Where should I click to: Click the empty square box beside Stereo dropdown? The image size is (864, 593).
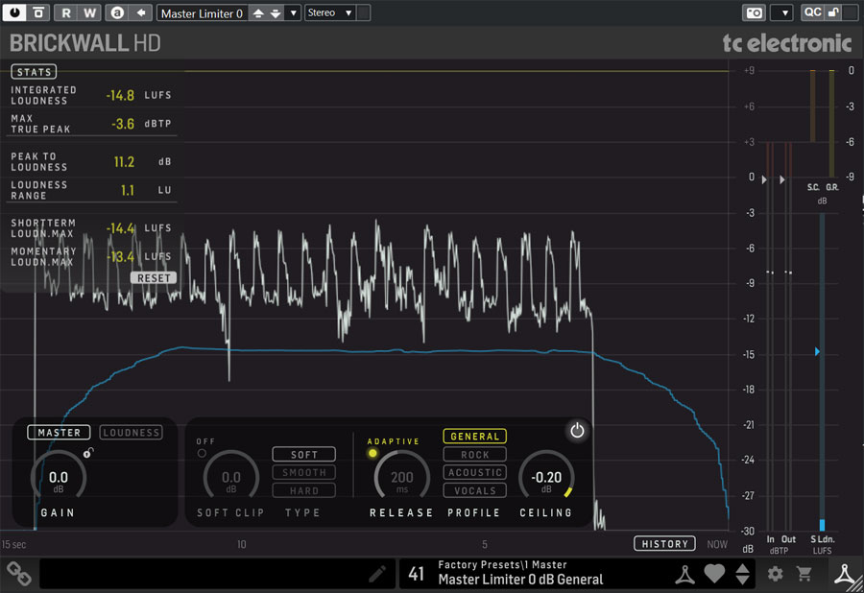pos(364,12)
